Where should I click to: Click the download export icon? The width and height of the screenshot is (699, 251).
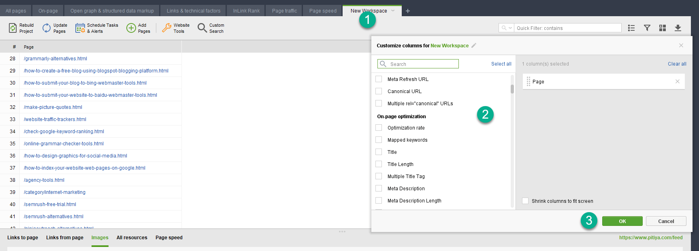(x=678, y=28)
